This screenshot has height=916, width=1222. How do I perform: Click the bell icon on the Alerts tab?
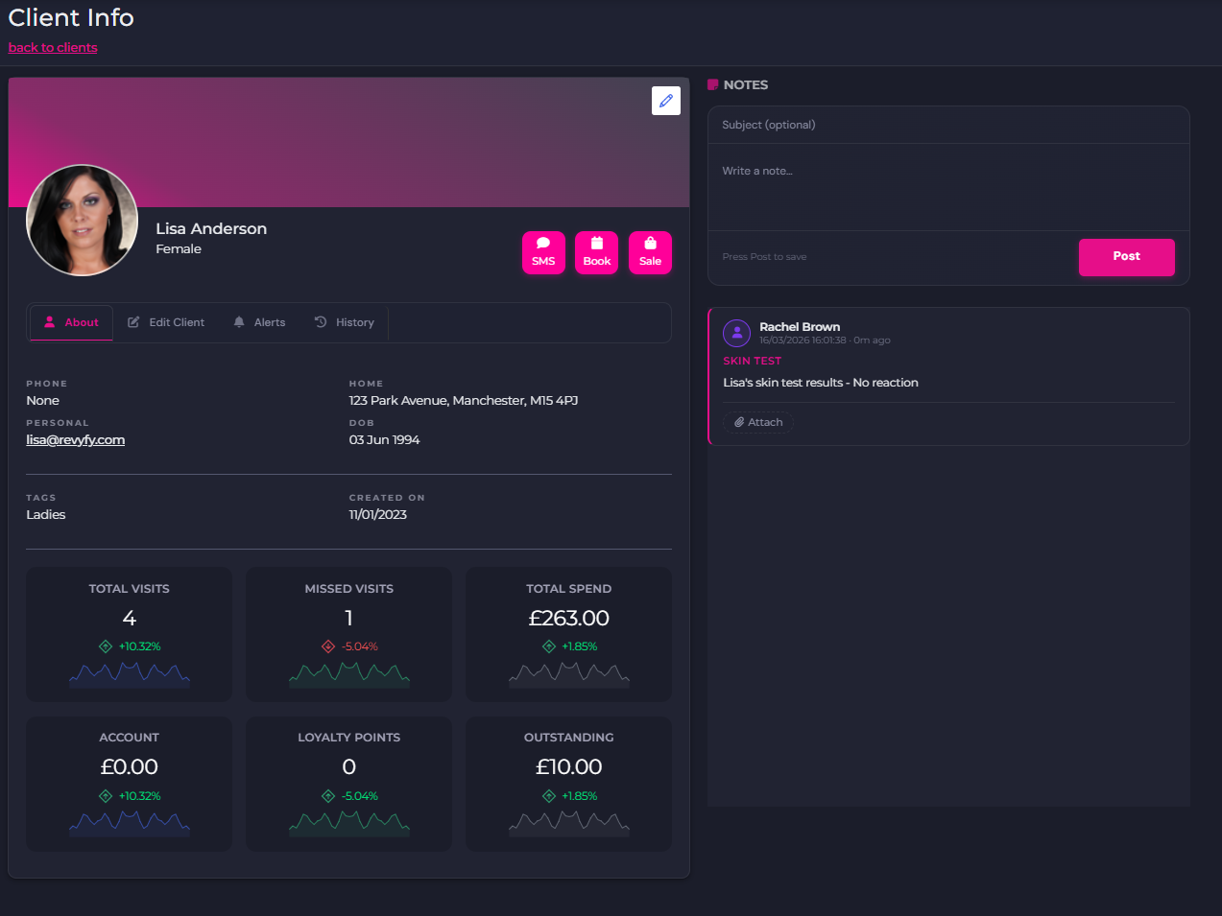coord(238,322)
